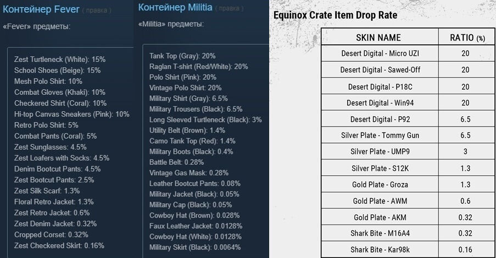The image size is (496, 258).
Task: Click the RATIO (%) column header
Action: point(467,38)
